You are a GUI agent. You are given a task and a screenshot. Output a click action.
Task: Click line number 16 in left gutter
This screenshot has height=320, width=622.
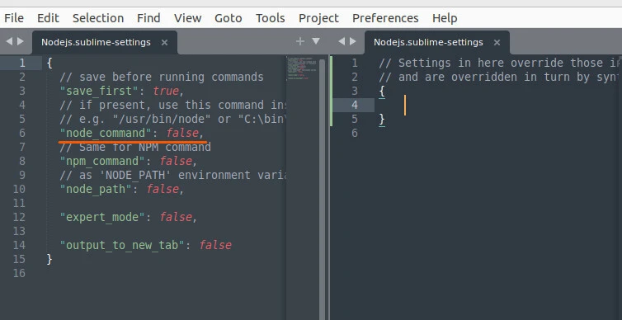19,274
